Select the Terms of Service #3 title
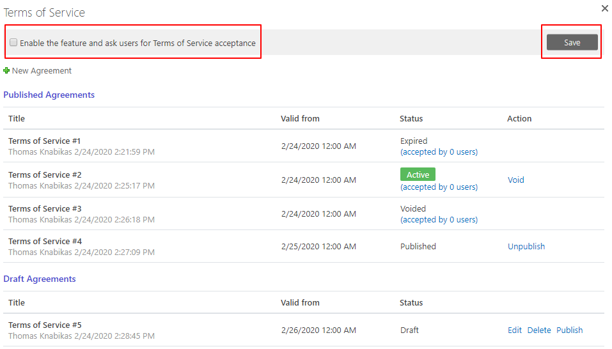This screenshot has width=612, height=349. point(45,209)
